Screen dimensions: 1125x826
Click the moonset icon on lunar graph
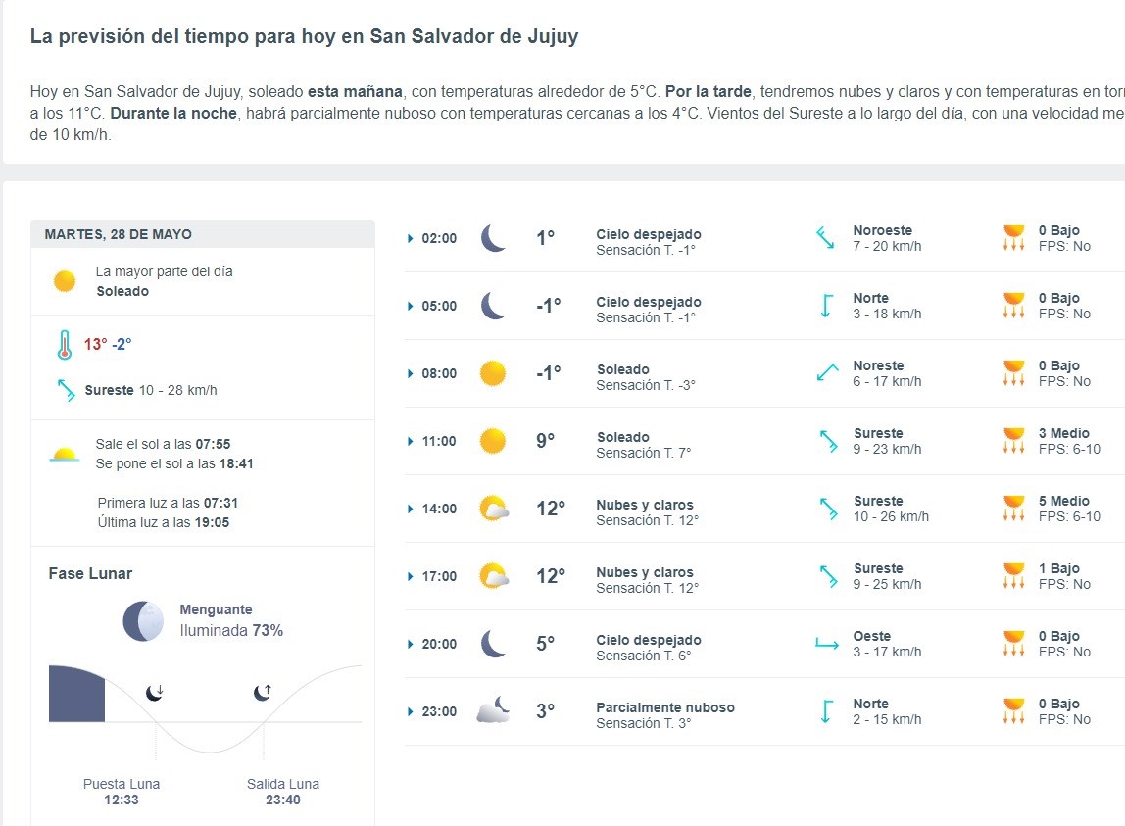tap(155, 693)
